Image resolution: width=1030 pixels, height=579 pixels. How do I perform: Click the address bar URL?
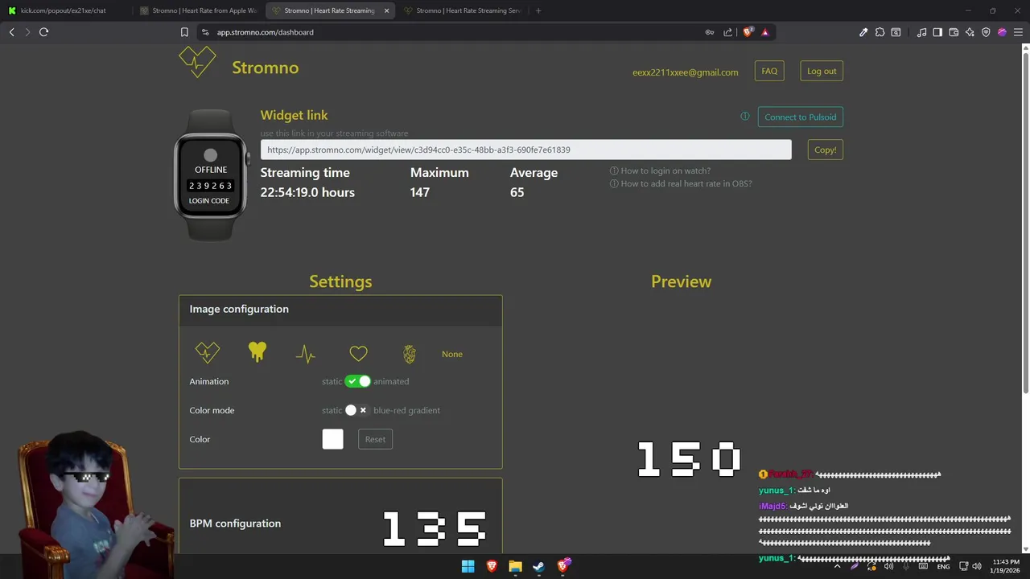point(266,32)
